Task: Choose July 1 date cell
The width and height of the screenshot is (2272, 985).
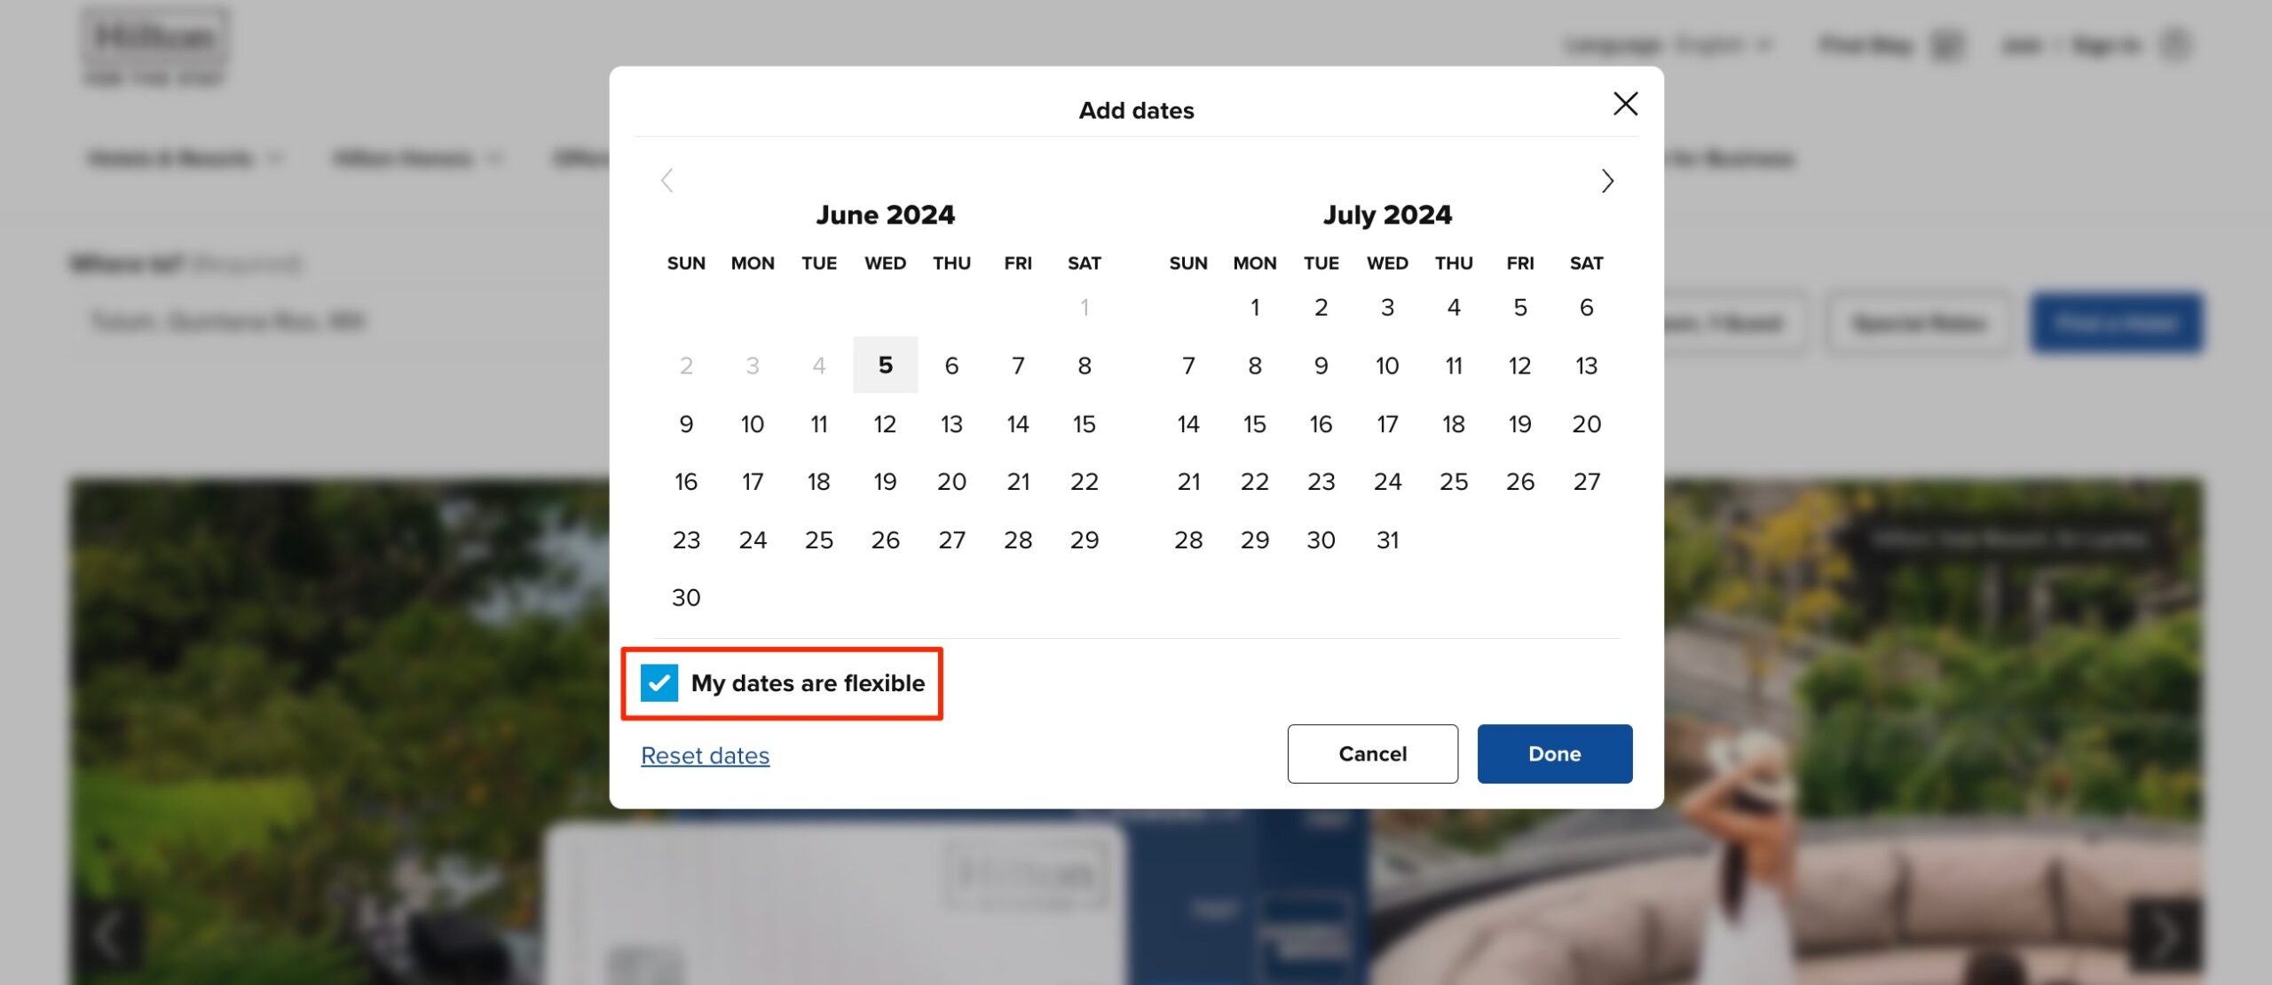Action: [1254, 307]
